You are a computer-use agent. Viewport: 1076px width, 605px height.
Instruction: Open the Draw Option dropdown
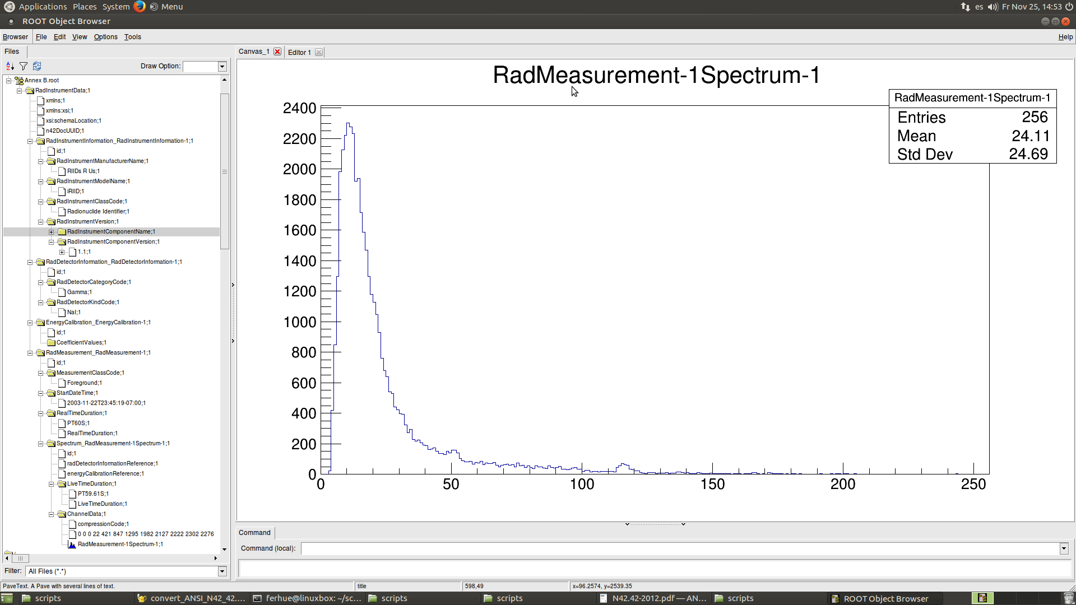(x=222, y=66)
